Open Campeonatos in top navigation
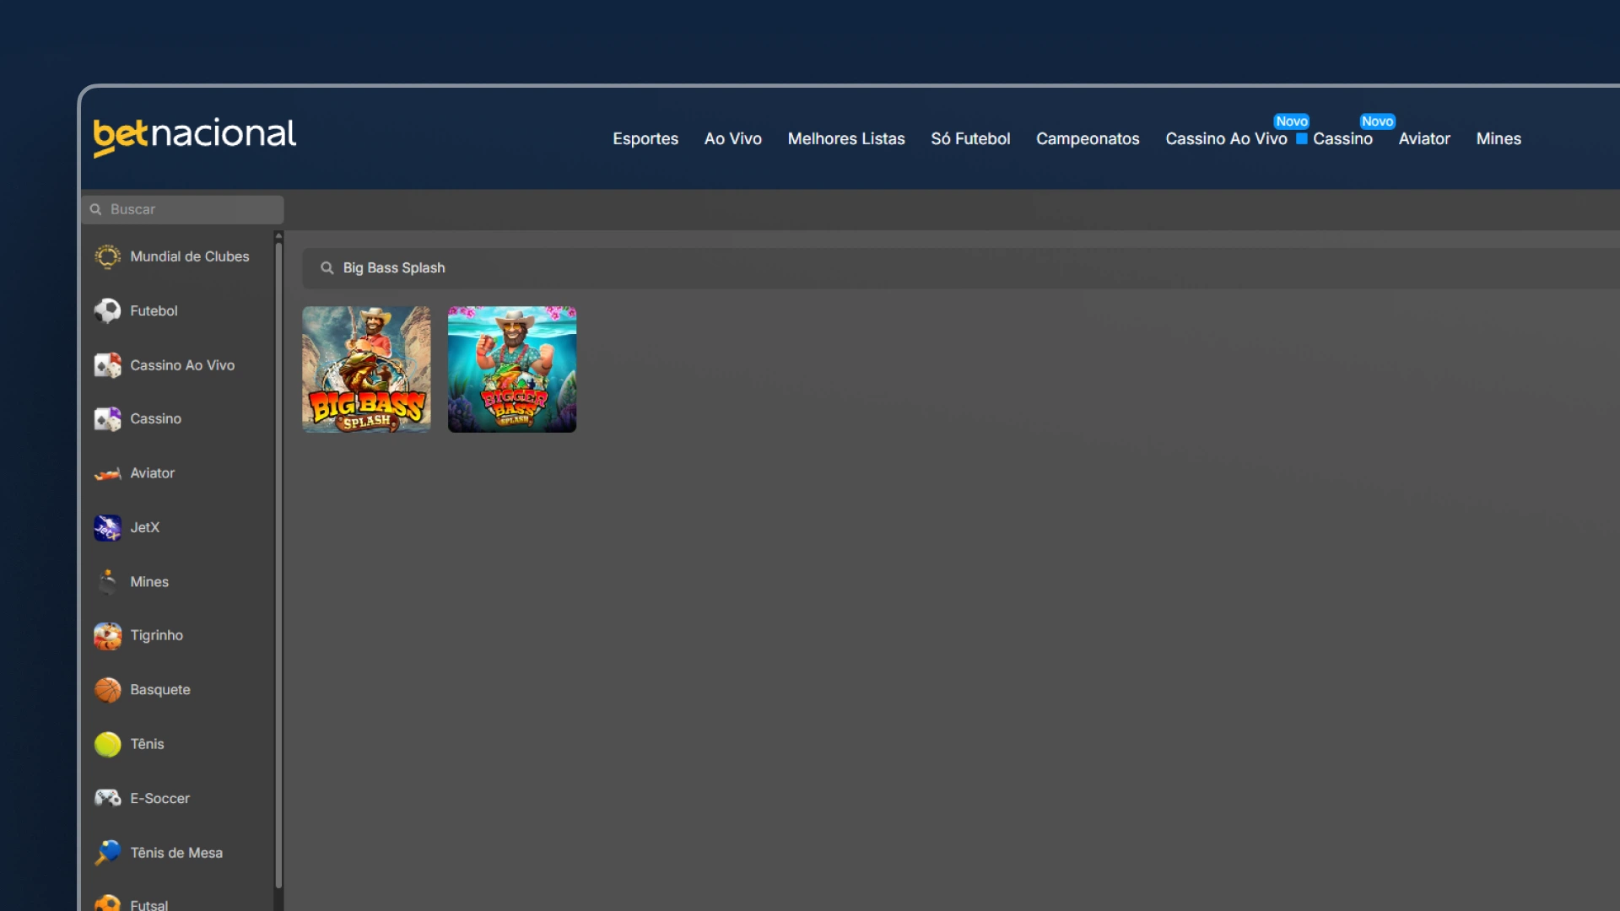The image size is (1620, 911). click(1088, 139)
